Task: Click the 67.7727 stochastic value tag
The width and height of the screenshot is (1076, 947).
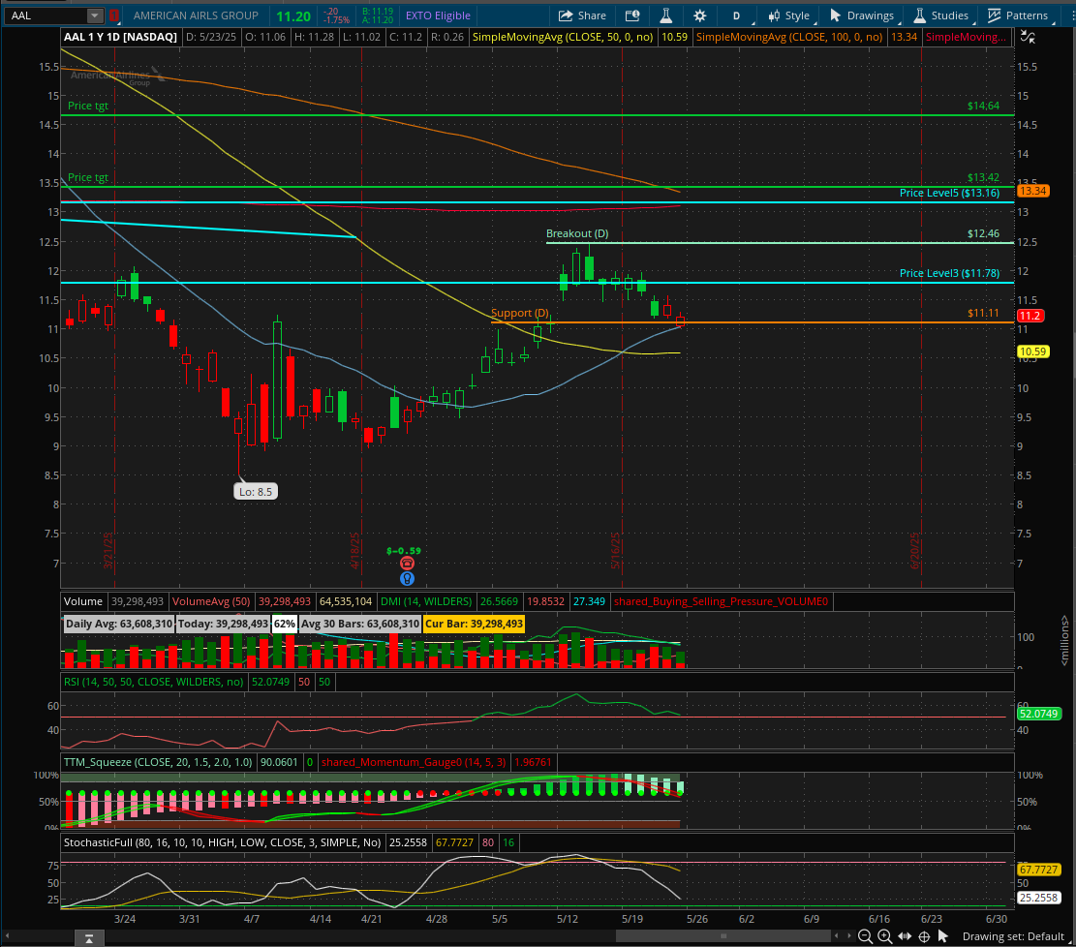Action: point(1038,870)
